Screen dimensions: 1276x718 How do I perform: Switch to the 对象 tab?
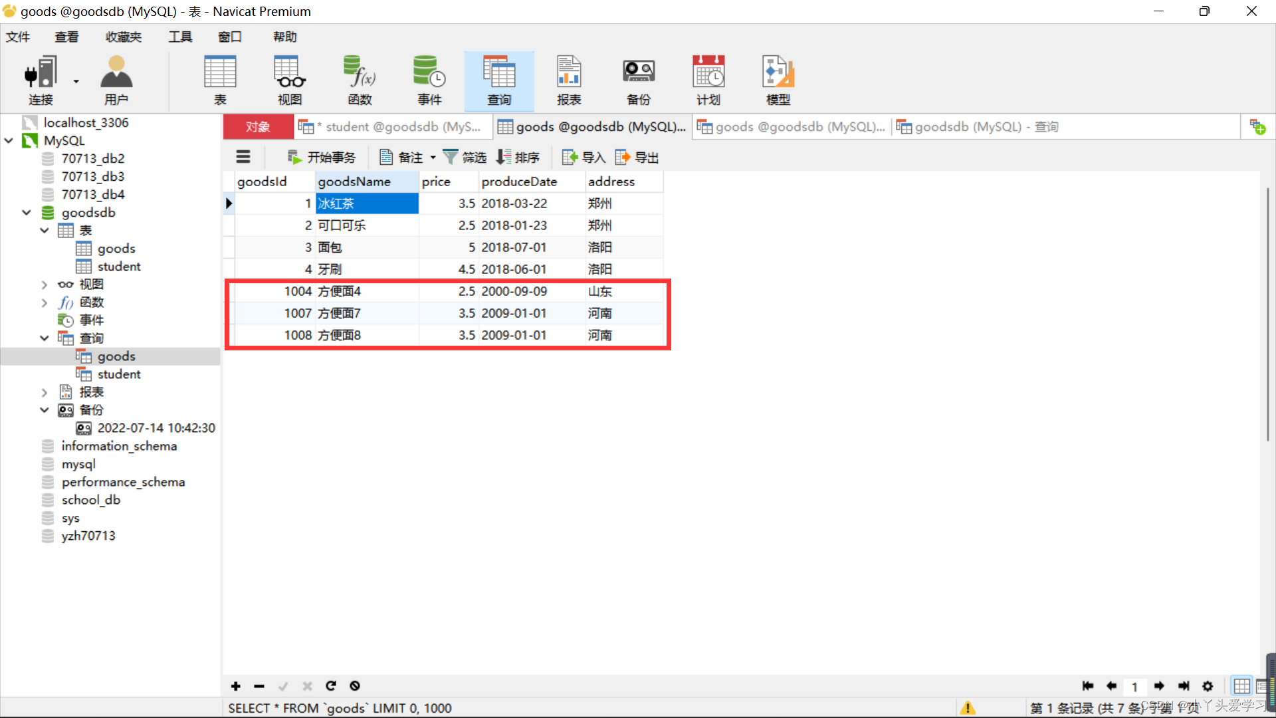point(258,126)
